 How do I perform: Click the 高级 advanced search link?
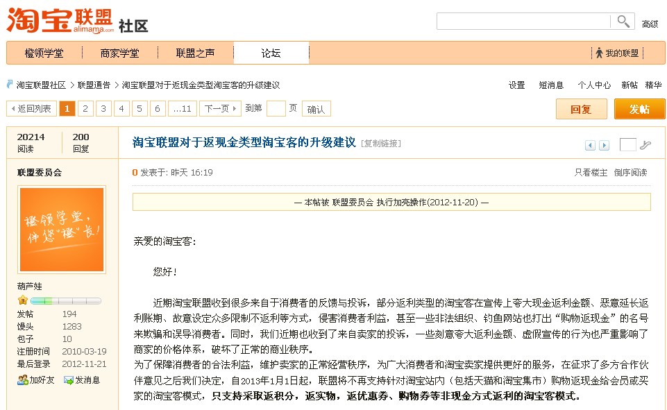pyautogui.click(x=650, y=24)
